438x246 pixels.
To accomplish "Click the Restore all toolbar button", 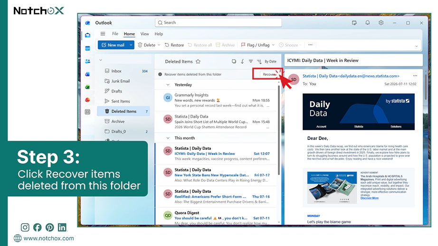I will pos(200,45).
